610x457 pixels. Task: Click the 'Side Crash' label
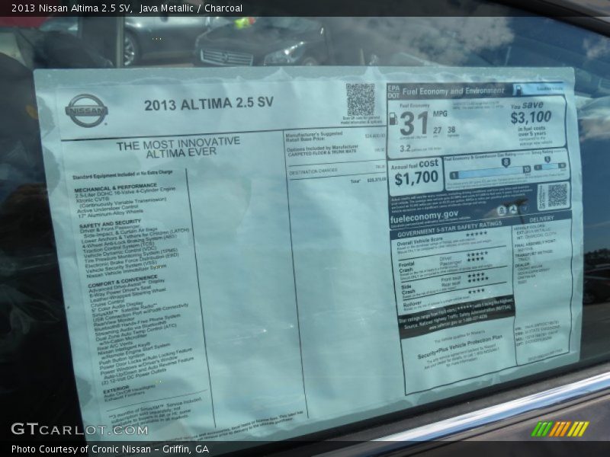(409, 289)
